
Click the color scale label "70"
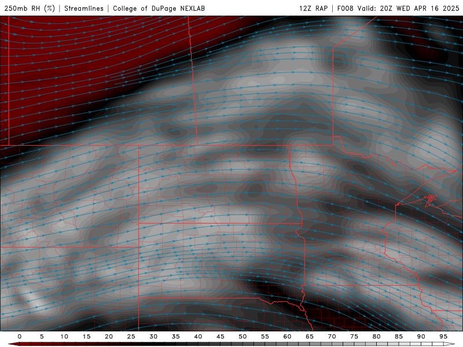(x=332, y=337)
